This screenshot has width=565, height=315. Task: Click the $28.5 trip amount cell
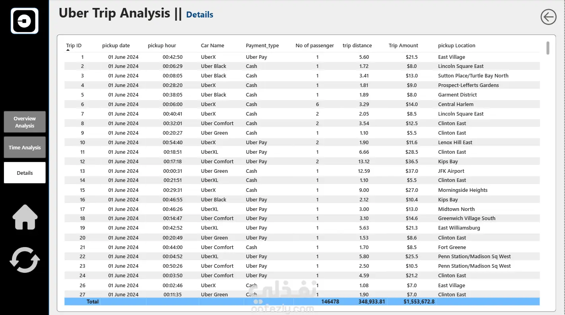pos(412,152)
